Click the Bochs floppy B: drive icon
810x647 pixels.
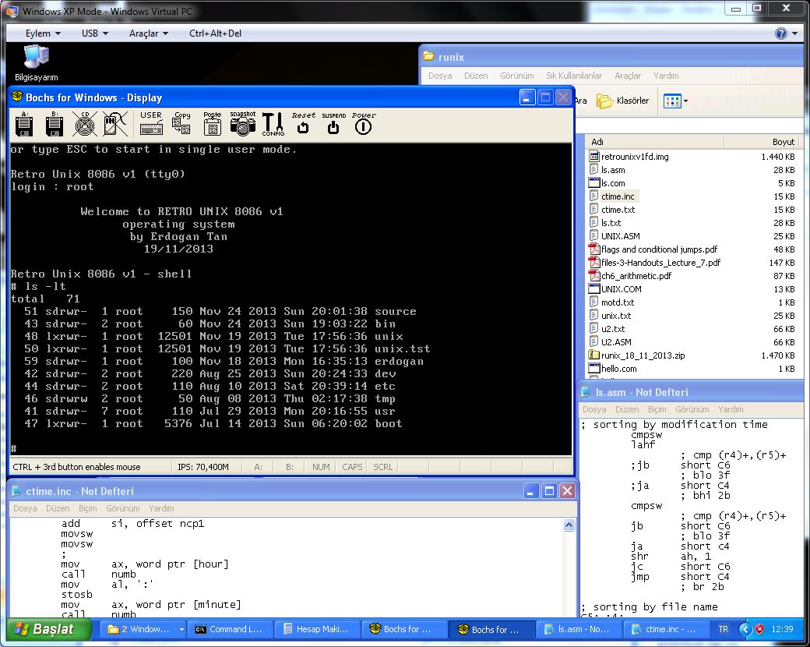click(55, 124)
